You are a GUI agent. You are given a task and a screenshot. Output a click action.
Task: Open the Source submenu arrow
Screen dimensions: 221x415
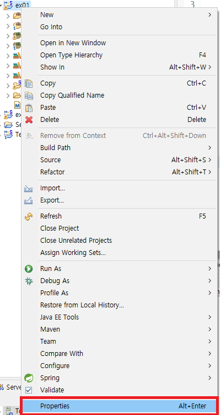coord(210,160)
